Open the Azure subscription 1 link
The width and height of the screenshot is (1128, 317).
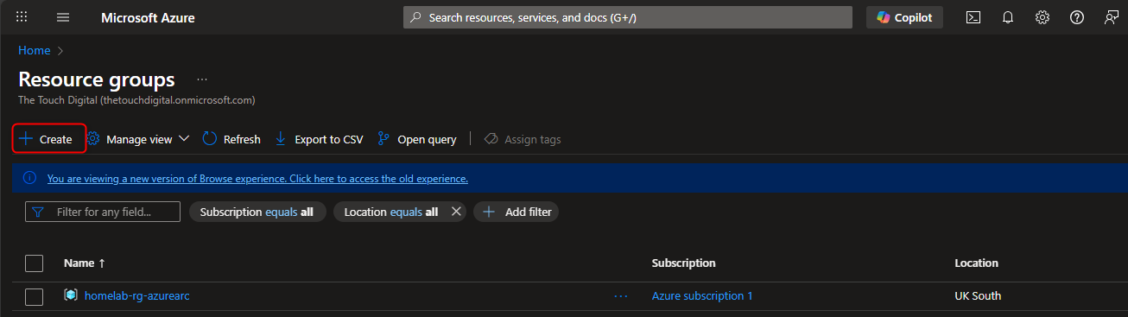(702, 295)
